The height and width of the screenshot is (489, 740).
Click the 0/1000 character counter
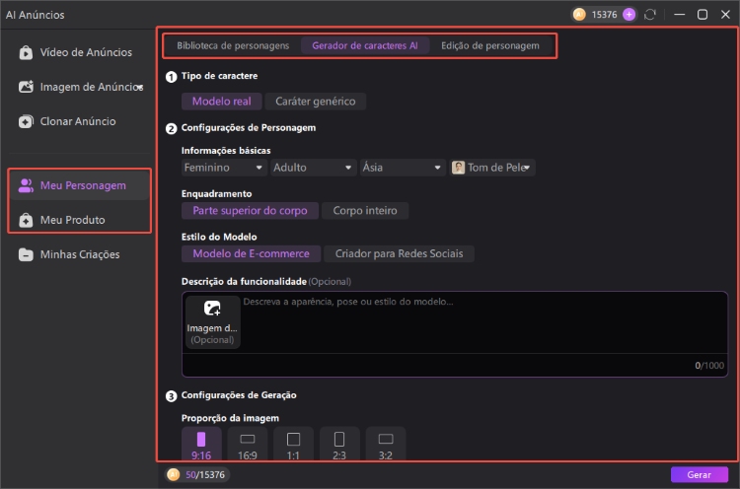point(709,366)
